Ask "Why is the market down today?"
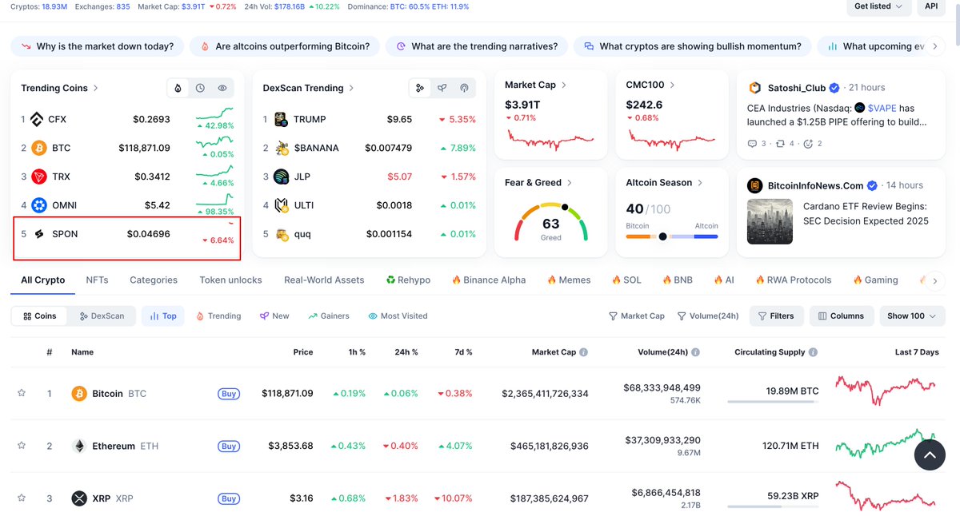The image size is (960, 520). click(x=98, y=46)
